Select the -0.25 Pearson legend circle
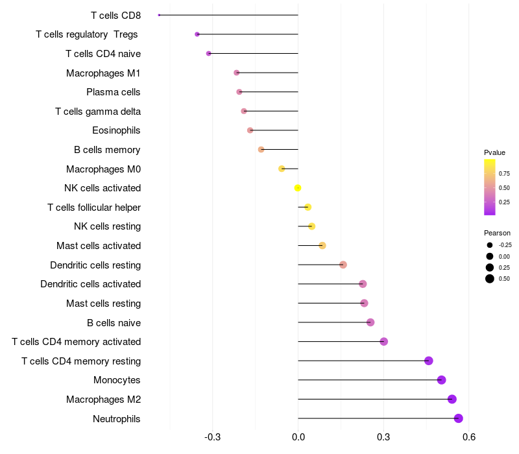Image resolution: width=519 pixels, height=454 pixels. (490, 245)
